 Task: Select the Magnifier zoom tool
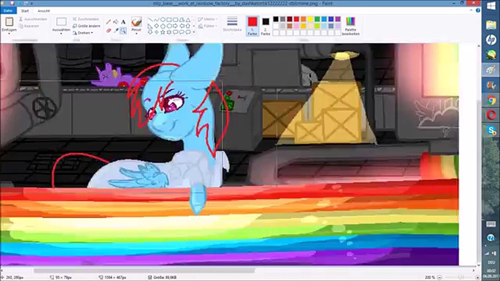click(x=123, y=31)
